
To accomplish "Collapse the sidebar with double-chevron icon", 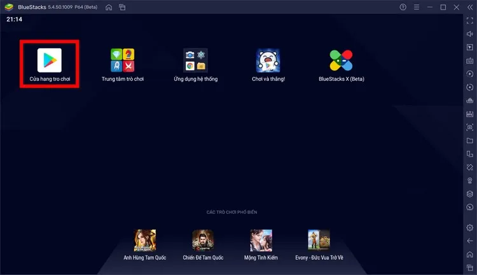I will 470,7.
